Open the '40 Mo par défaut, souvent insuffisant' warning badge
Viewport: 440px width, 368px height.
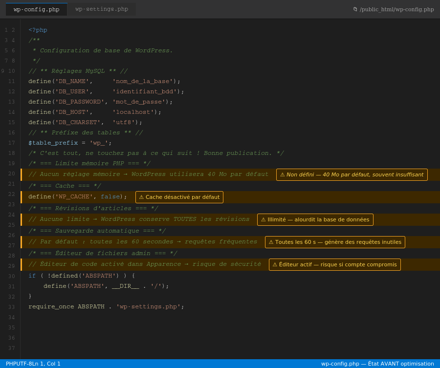tap(352, 175)
